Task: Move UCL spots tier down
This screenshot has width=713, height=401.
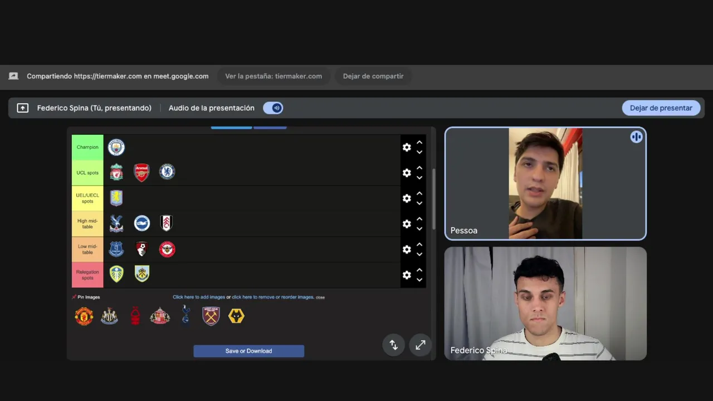Action: [419, 178]
